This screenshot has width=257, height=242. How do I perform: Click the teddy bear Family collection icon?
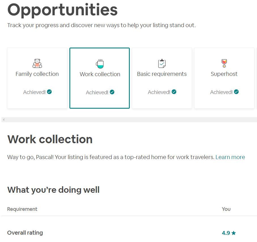[37, 63]
